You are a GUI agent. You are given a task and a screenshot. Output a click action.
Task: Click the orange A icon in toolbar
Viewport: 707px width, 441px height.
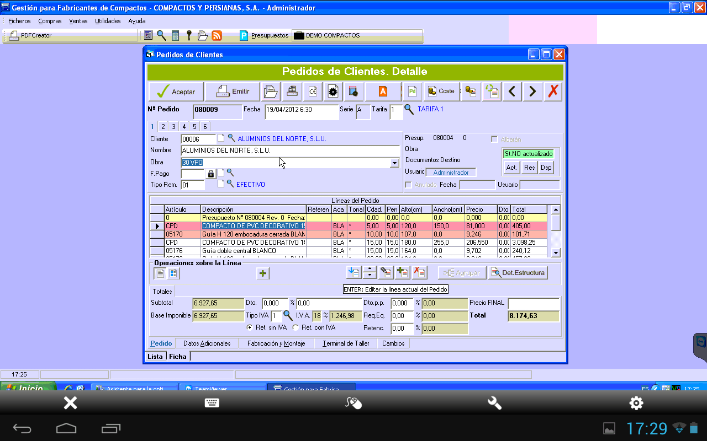[382, 92]
